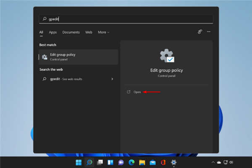This screenshot has height=168, width=252.
Task: Expand the gpedit web results arrow
Action: [x=112, y=79]
